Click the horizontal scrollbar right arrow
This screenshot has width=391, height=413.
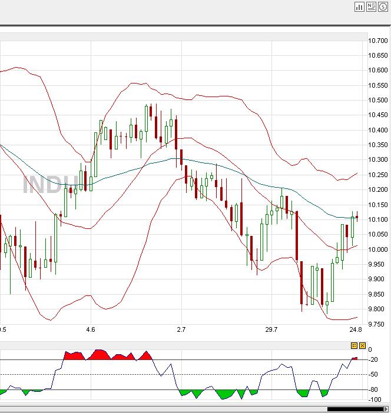(386, 409)
